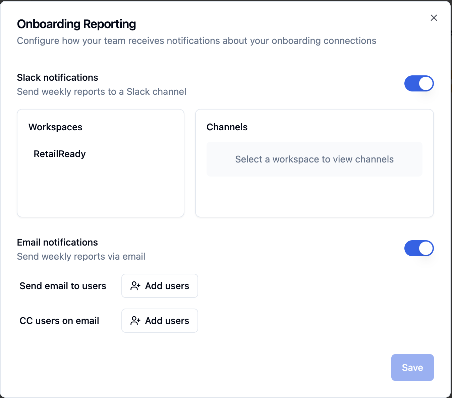Click the Channels panel heading
This screenshot has width=452, height=398.
click(x=227, y=127)
